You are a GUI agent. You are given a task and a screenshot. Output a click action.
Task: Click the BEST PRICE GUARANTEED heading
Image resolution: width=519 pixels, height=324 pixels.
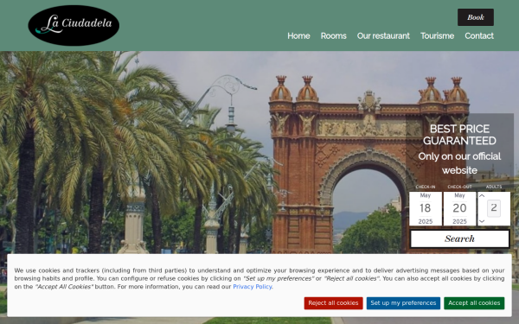click(459, 135)
